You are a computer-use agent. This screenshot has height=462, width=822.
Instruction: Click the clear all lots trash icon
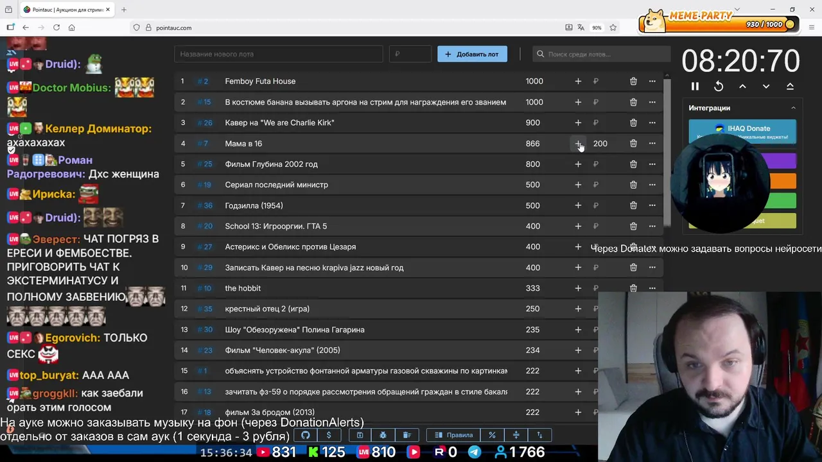tap(407, 435)
